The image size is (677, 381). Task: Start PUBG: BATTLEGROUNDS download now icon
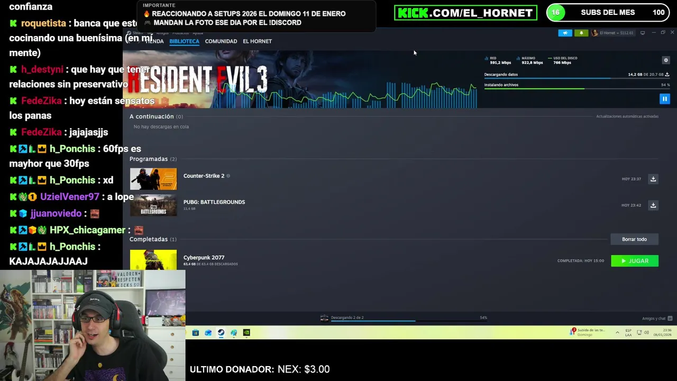click(x=653, y=205)
